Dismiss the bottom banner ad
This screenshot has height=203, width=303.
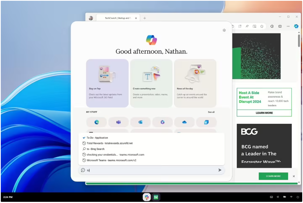(x=294, y=176)
